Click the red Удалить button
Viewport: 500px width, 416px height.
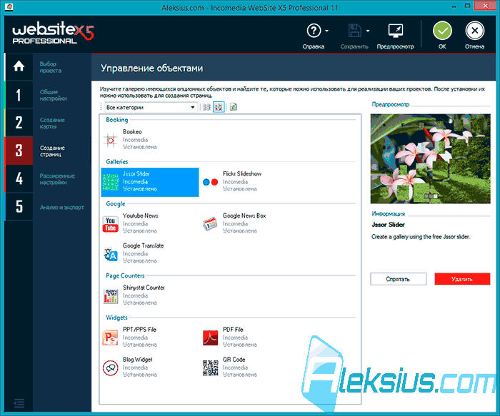tap(462, 279)
